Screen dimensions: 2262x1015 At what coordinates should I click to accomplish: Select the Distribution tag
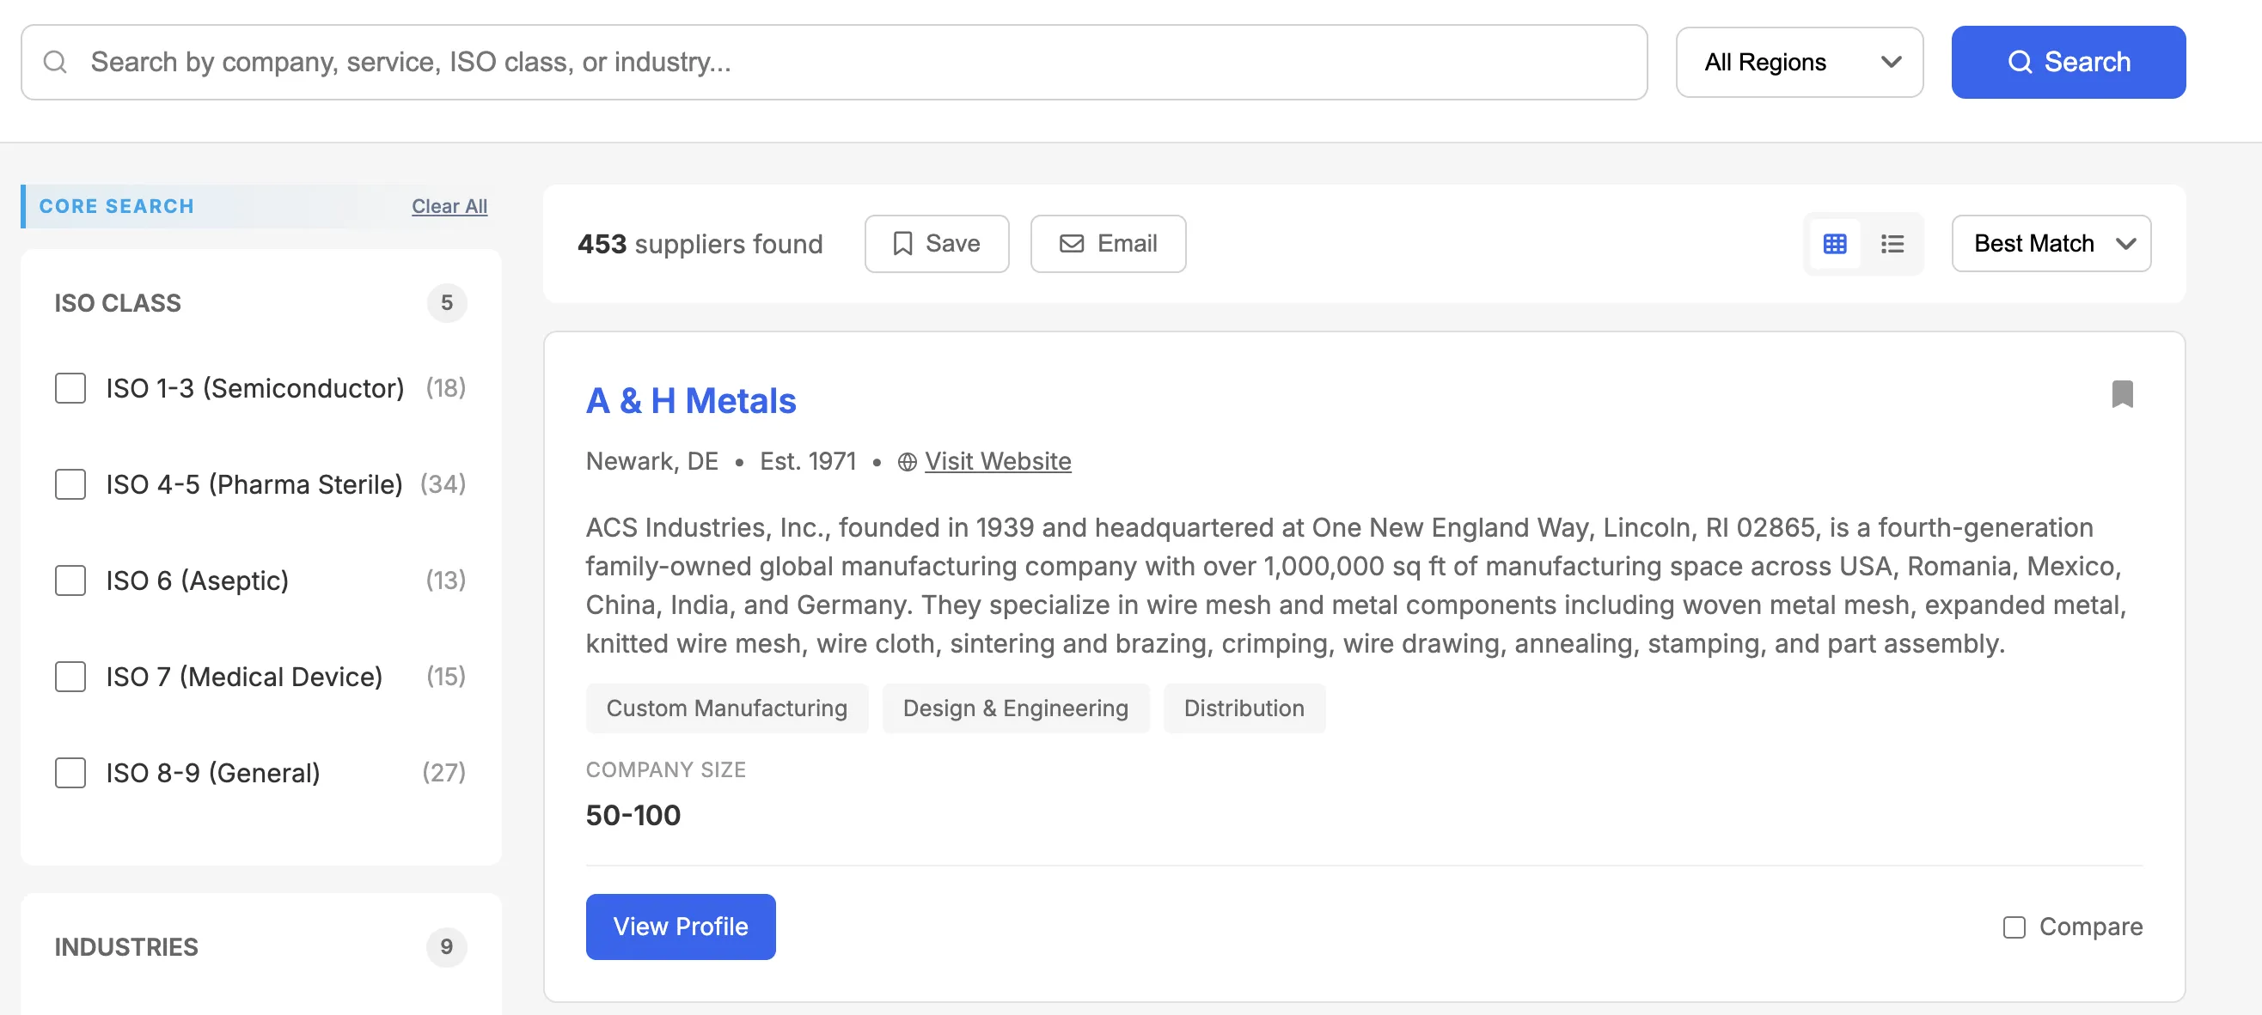point(1244,708)
